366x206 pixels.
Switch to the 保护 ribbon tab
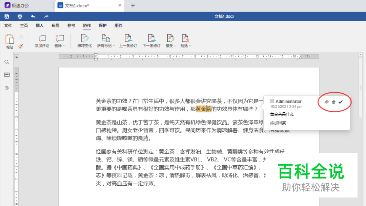pos(102,25)
